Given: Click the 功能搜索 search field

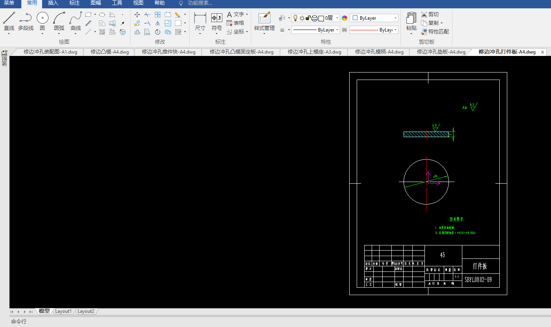Looking at the screenshot, I should (x=200, y=3).
